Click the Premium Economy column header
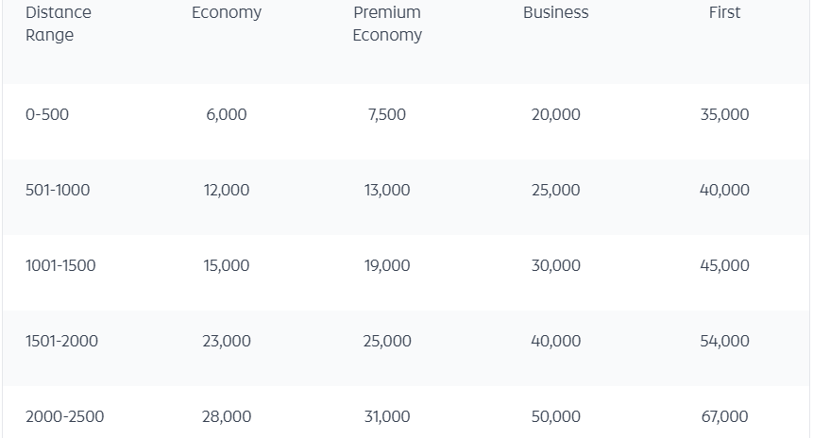Image resolution: width=813 pixels, height=438 pixels. tap(387, 24)
